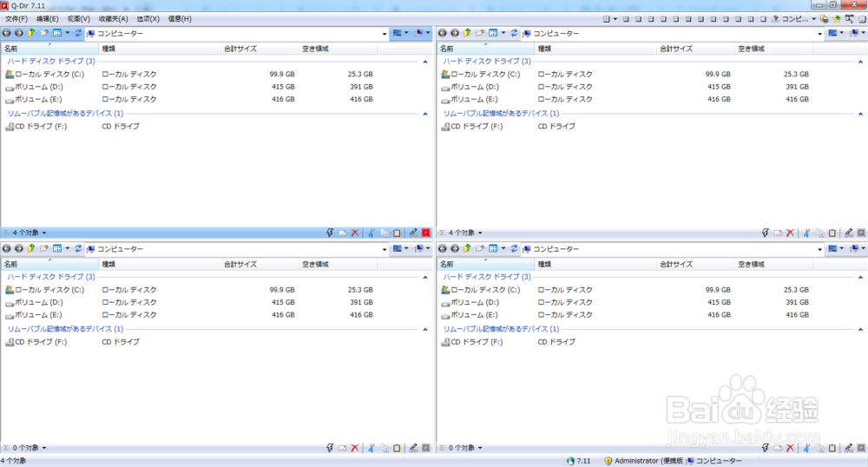This screenshot has height=467, width=868.
Task: Select ローカル ディスク (C:) in top-left pane
Action: pos(45,74)
